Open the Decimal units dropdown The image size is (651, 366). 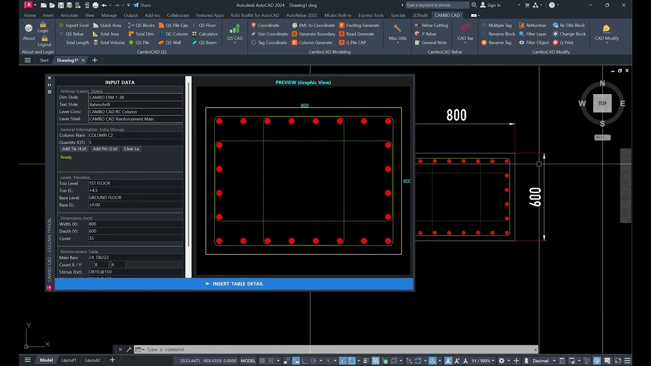click(x=544, y=360)
